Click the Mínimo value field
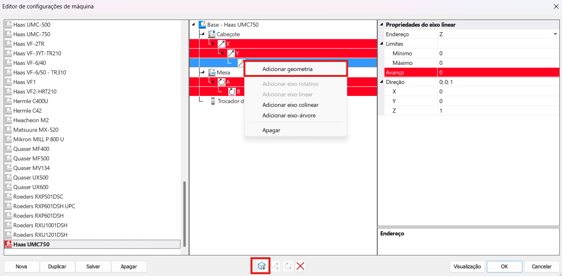The height and width of the screenshot is (276, 562). point(499,54)
